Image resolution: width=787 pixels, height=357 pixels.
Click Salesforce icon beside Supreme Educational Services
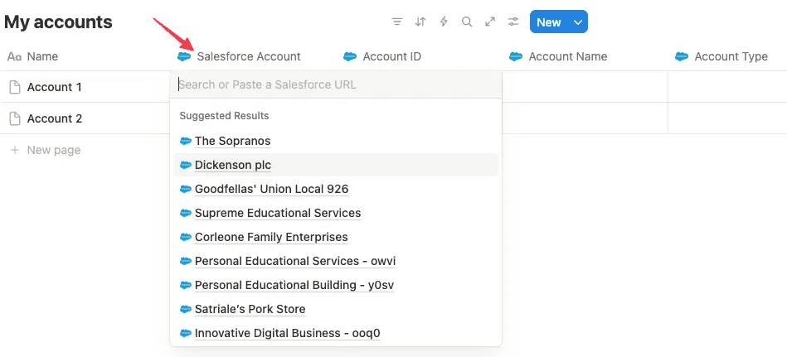[186, 213]
